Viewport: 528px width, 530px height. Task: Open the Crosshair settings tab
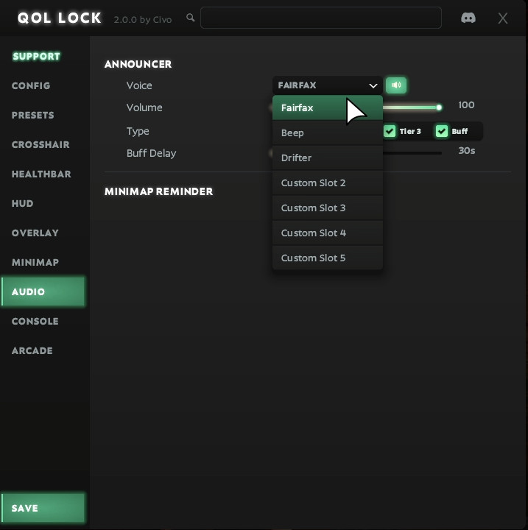(x=41, y=144)
